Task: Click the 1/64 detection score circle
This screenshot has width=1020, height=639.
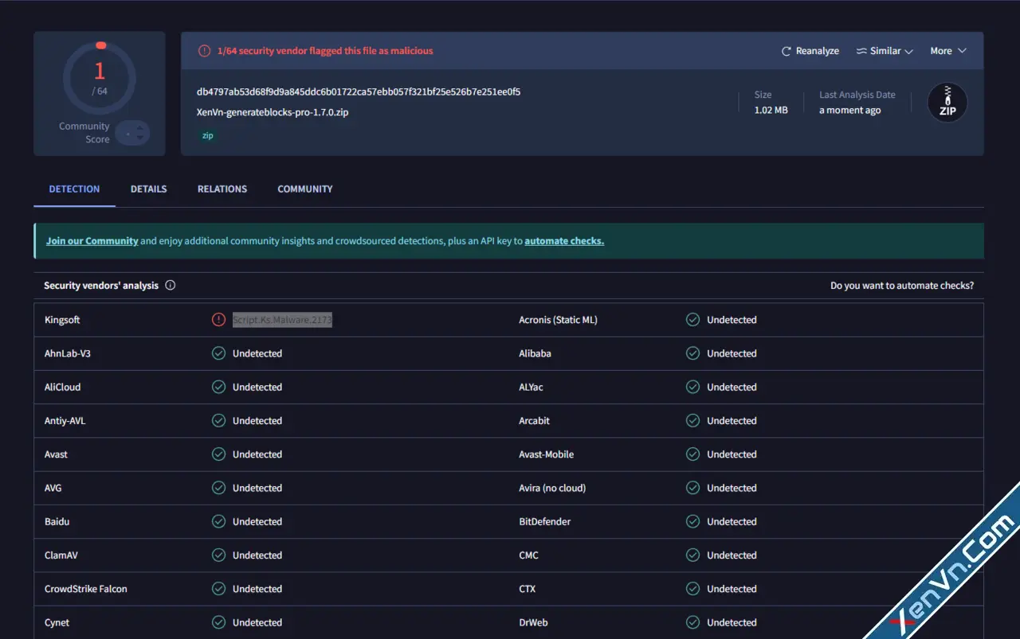Action: click(x=100, y=77)
